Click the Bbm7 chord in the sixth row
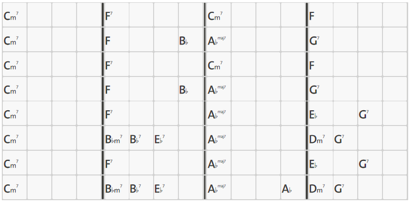410x202 pixels. [x=114, y=139]
